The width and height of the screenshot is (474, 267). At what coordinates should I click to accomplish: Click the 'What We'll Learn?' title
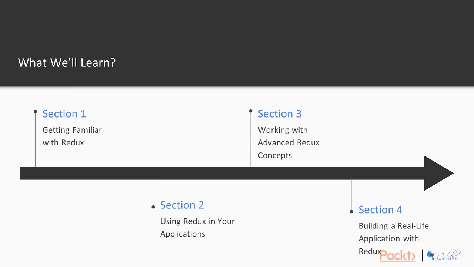(x=67, y=62)
